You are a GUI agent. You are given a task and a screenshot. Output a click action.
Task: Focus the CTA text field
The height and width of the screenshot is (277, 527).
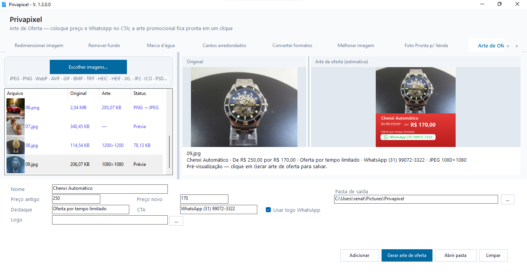[219, 209]
